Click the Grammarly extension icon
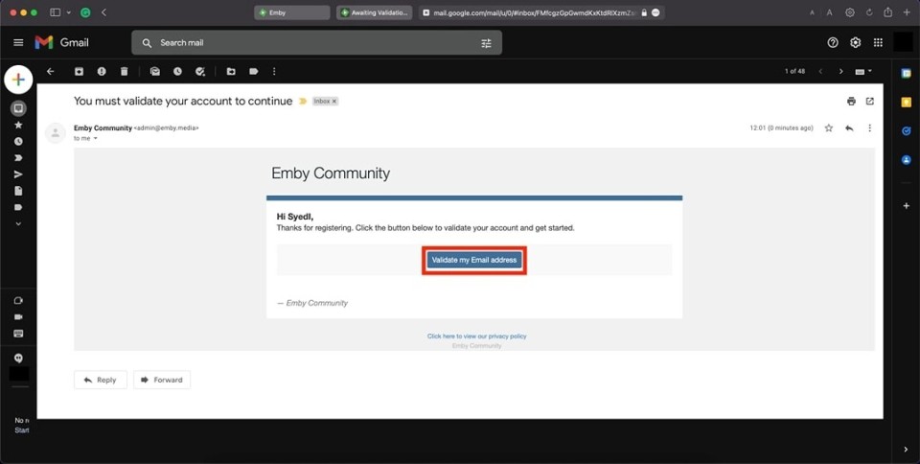The image size is (920, 464). click(x=85, y=12)
